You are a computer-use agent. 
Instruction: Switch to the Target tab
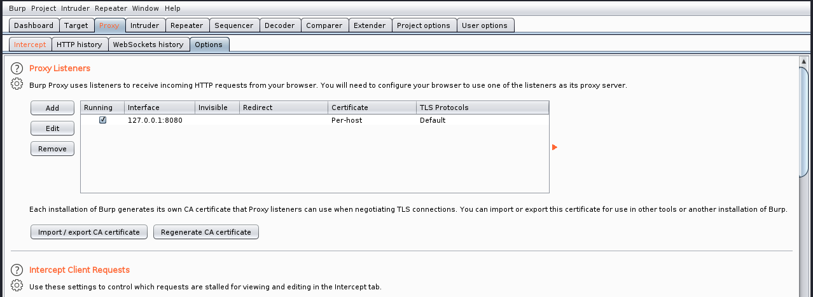coord(76,25)
